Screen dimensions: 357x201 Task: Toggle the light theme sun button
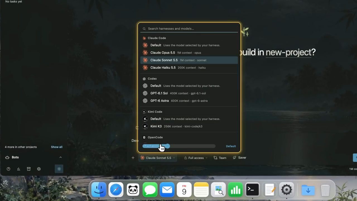coord(59,169)
